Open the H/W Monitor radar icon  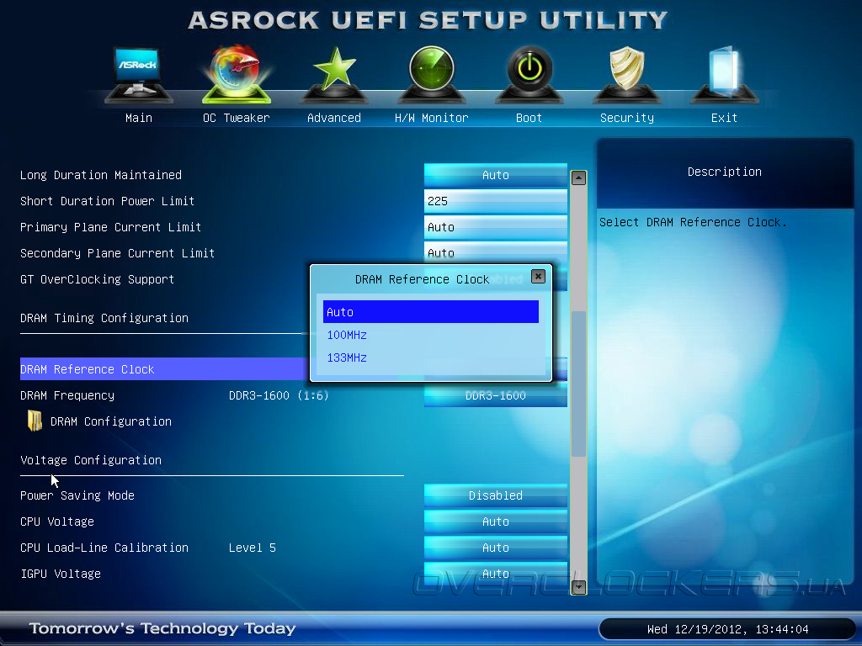[x=432, y=75]
